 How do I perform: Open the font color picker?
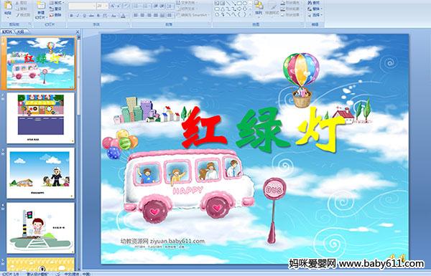123,16
